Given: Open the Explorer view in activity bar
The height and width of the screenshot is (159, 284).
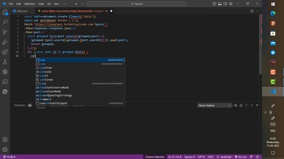Looking at the screenshot, I should [x=5, y=12].
